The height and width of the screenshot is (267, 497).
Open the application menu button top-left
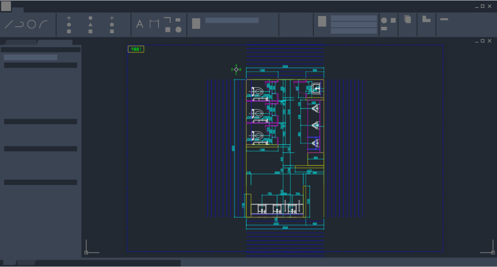click(x=6, y=6)
